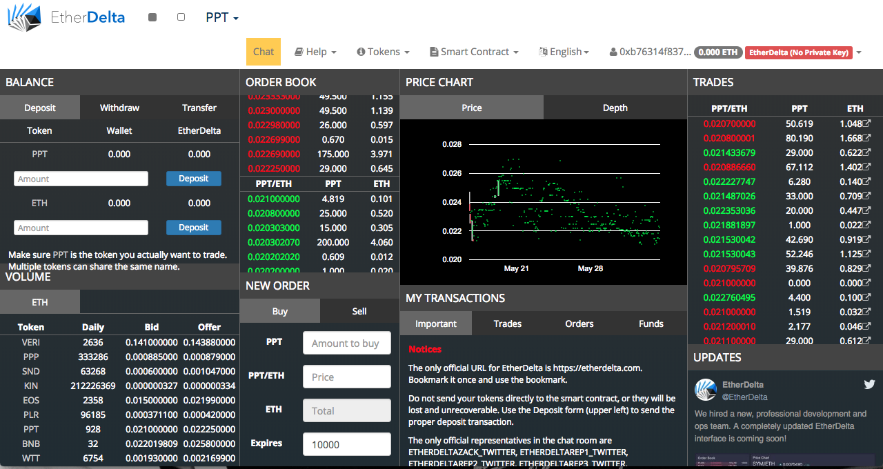Screen dimensions: 883x469
Task: Expand the Smart Contract menu
Action: [474, 52]
